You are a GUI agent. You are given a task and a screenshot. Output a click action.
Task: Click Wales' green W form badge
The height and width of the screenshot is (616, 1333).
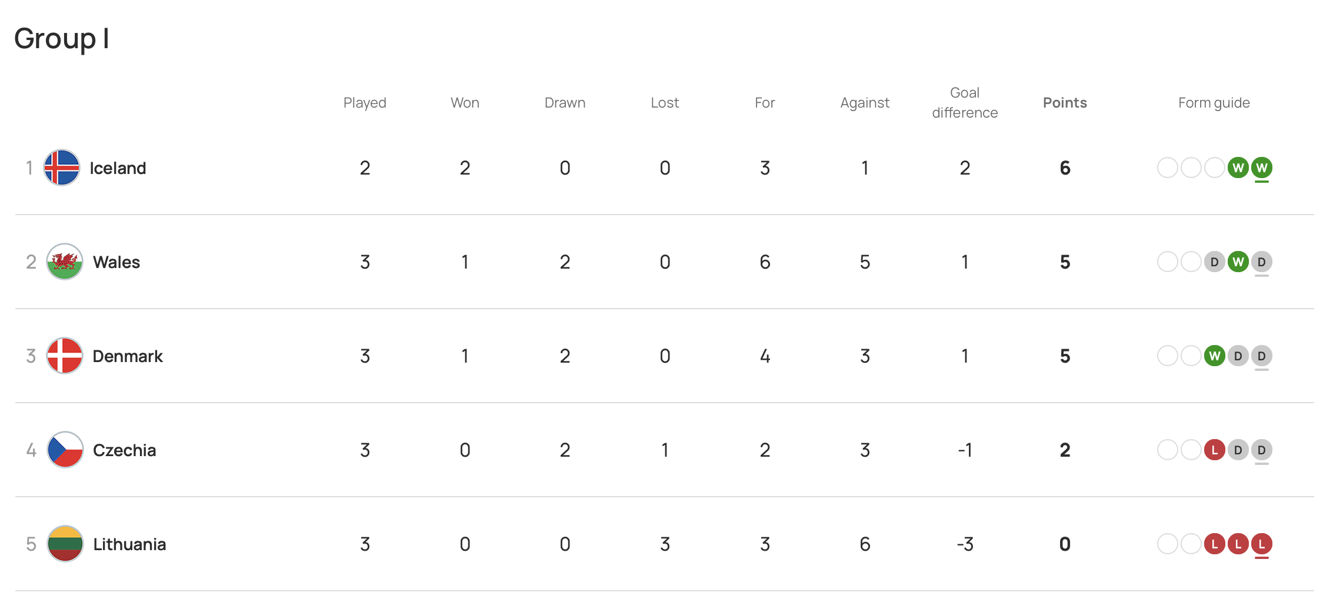tap(1238, 262)
